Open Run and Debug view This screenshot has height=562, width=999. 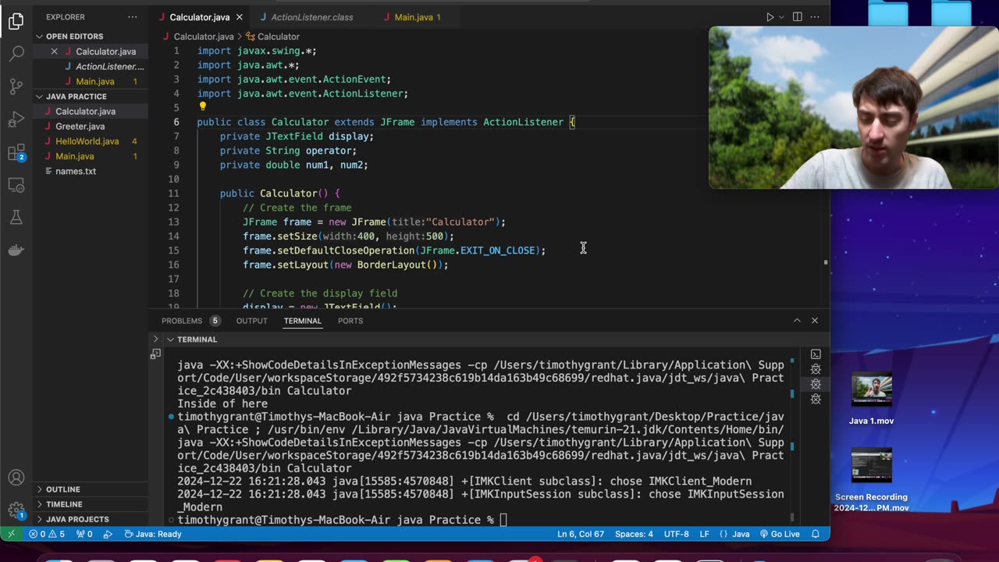click(x=16, y=119)
